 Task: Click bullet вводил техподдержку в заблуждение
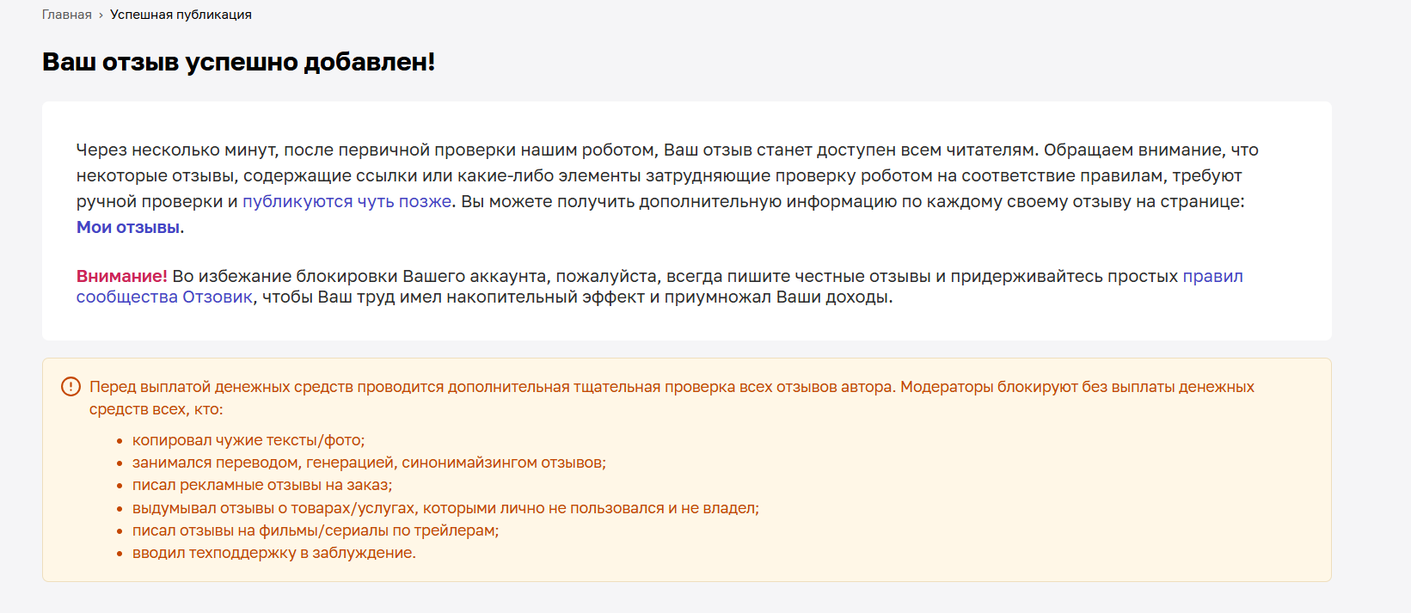(x=274, y=553)
